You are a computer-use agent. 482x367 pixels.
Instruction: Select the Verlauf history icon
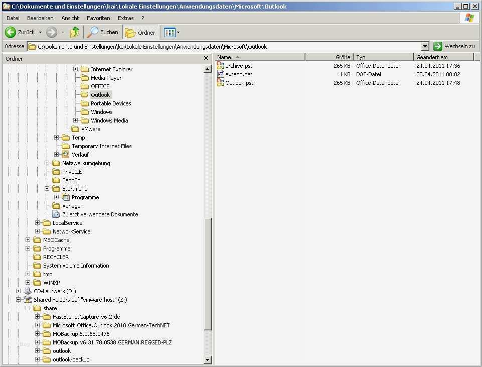66,155
